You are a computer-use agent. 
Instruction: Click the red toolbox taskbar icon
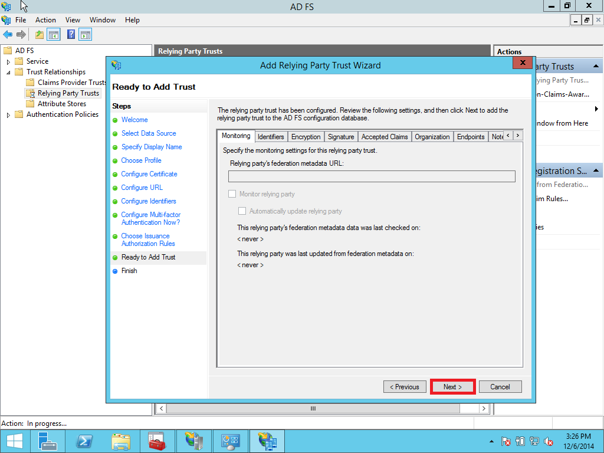(x=157, y=441)
